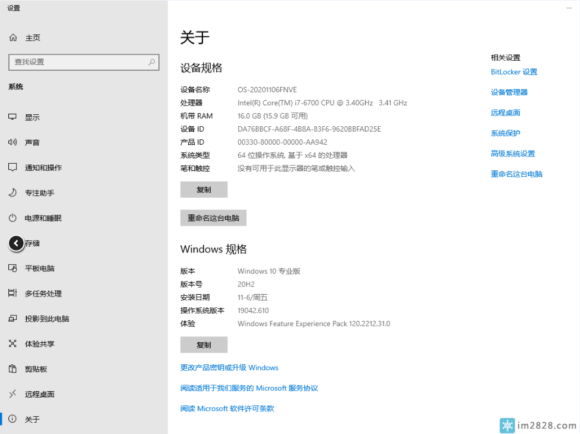
Task: Open 电源和睡眠 settings page
Action: [43, 218]
